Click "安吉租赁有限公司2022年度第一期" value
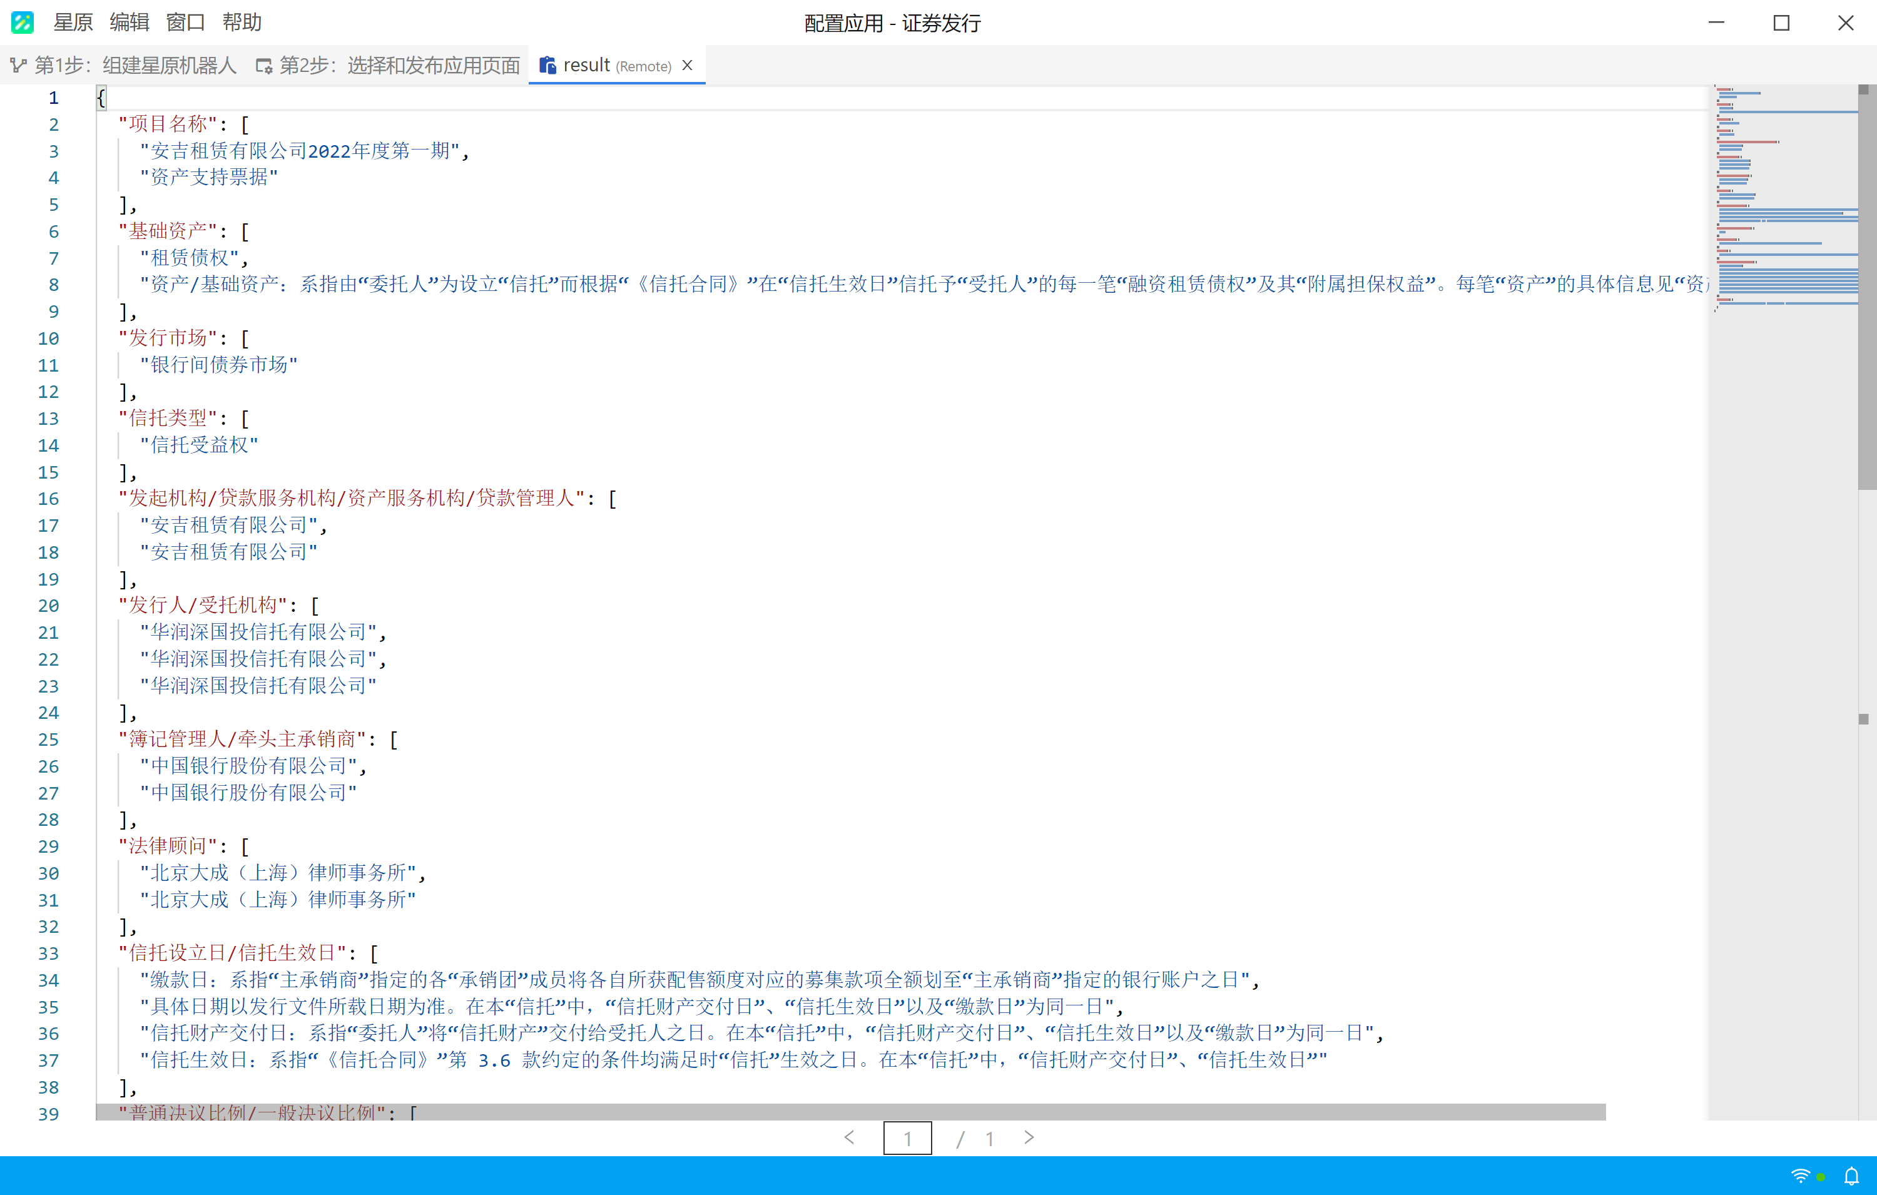This screenshot has width=1877, height=1195. [299, 150]
